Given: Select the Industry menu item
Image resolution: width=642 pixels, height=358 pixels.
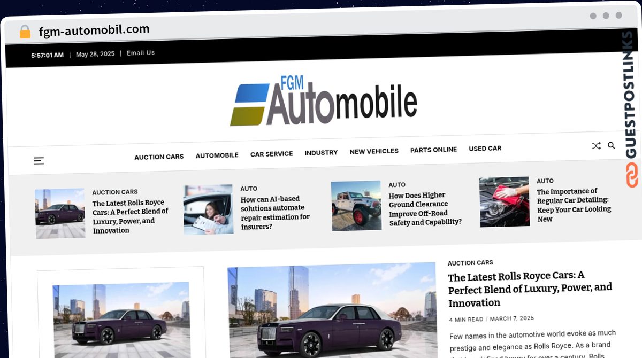Looking at the screenshot, I should [x=321, y=152].
